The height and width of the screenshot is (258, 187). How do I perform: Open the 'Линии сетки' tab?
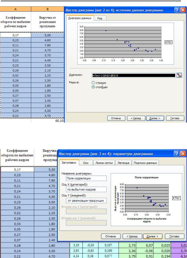(104, 163)
